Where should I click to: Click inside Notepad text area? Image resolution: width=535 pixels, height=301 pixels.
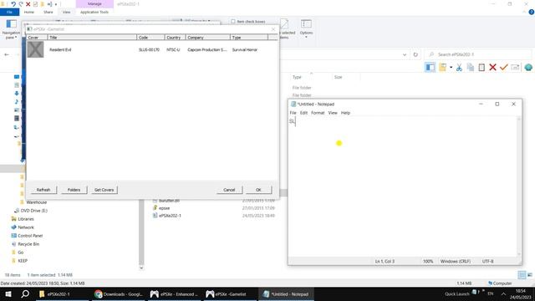(403, 186)
